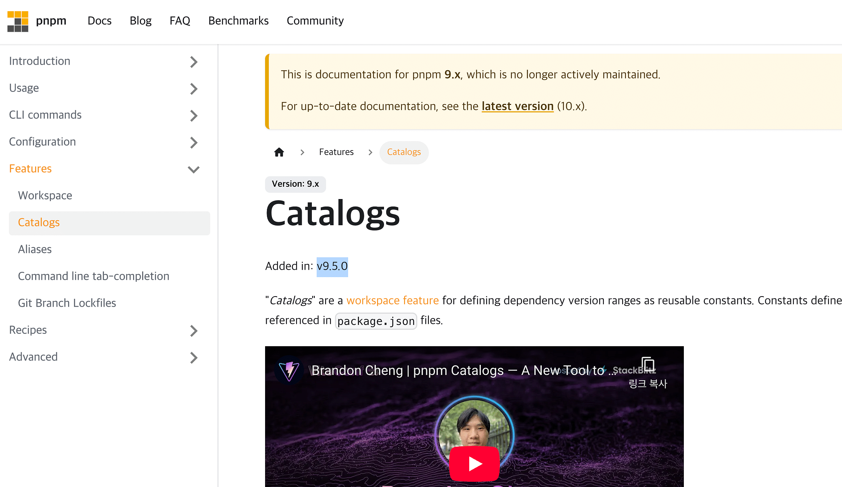
Task: Click the video title text
Action: [x=464, y=370]
